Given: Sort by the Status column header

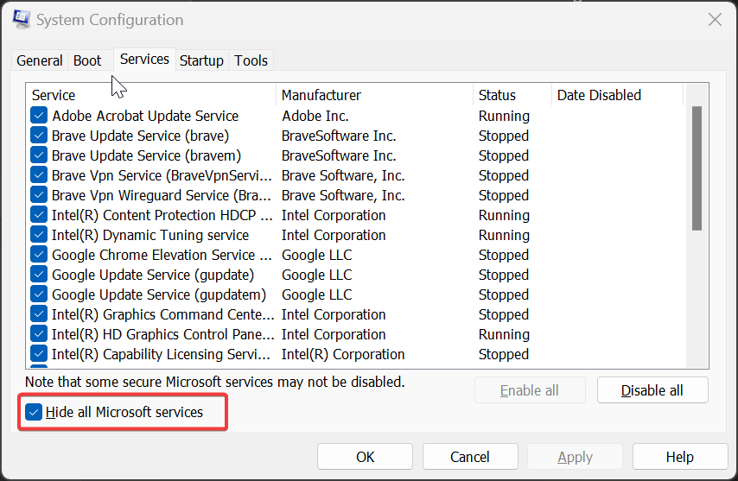Looking at the screenshot, I should [512, 95].
